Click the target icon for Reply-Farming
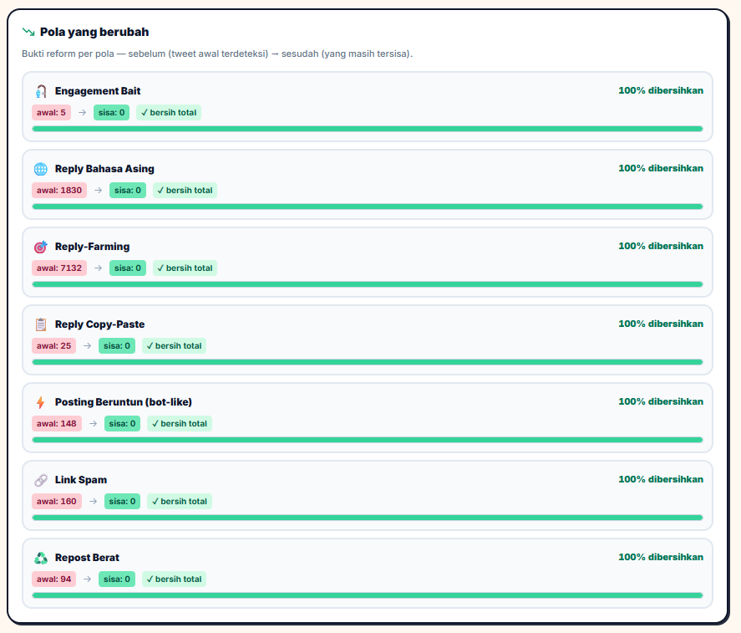The image size is (741, 633). 41,247
